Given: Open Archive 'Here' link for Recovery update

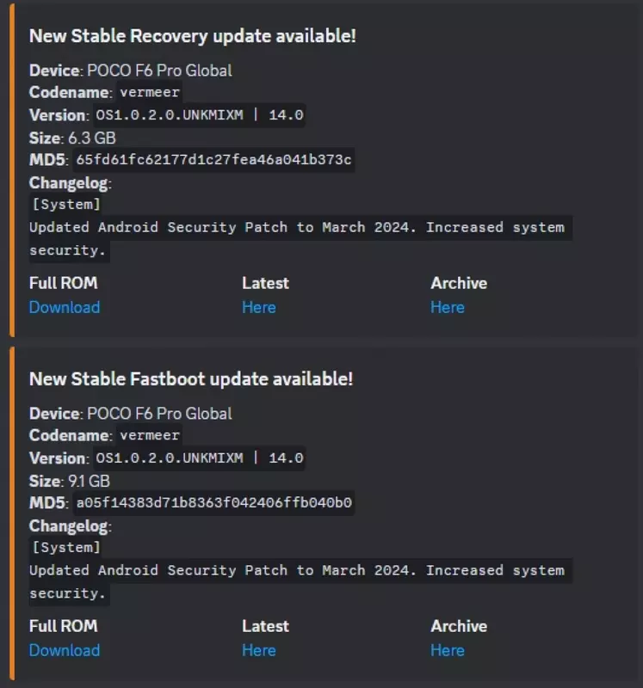Looking at the screenshot, I should 447,307.
